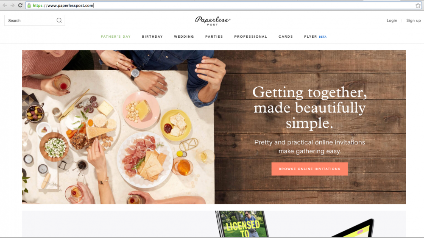The height and width of the screenshot is (238, 424).
Task: Reload the page with refresh icon
Action: 20,5
